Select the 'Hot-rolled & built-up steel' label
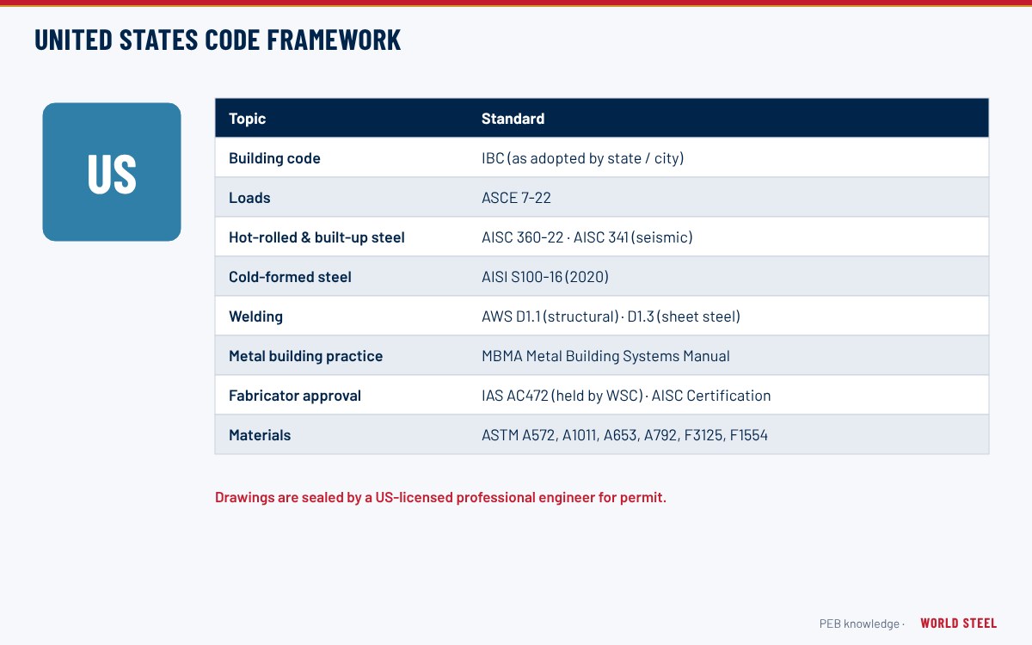Image resolution: width=1032 pixels, height=645 pixels. pyautogui.click(x=316, y=237)
